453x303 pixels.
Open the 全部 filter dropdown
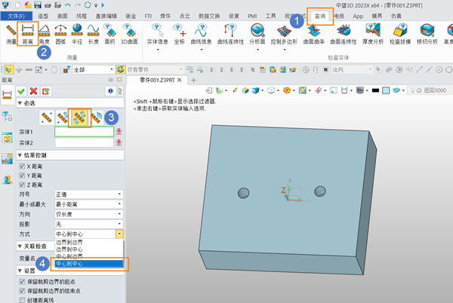tap(93, 69)
